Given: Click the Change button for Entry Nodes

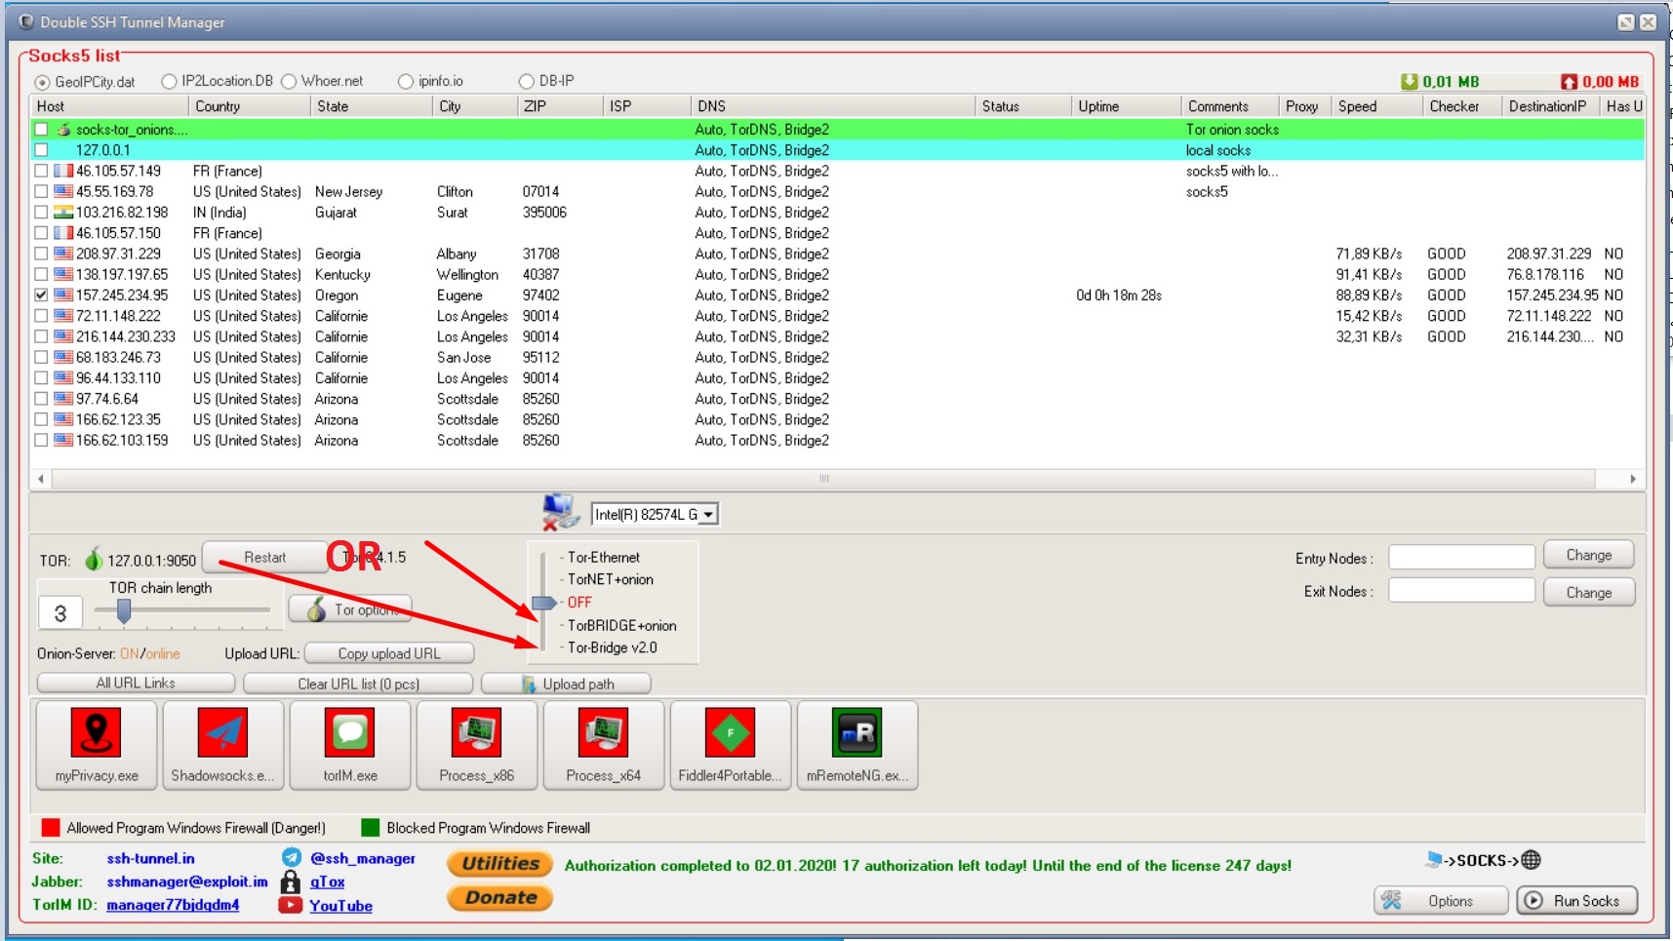Looking at the screenshot, I should (1588, 555).
